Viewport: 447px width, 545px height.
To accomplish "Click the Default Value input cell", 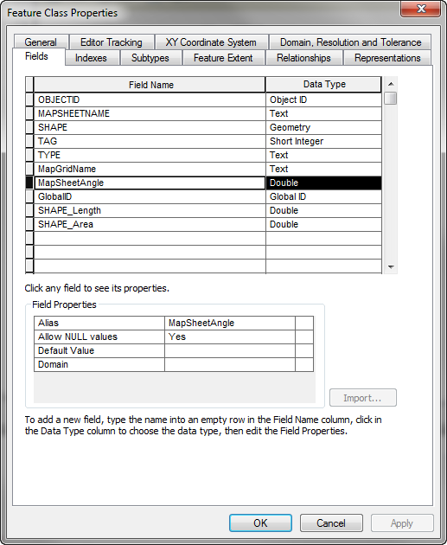I will (230, 350).
